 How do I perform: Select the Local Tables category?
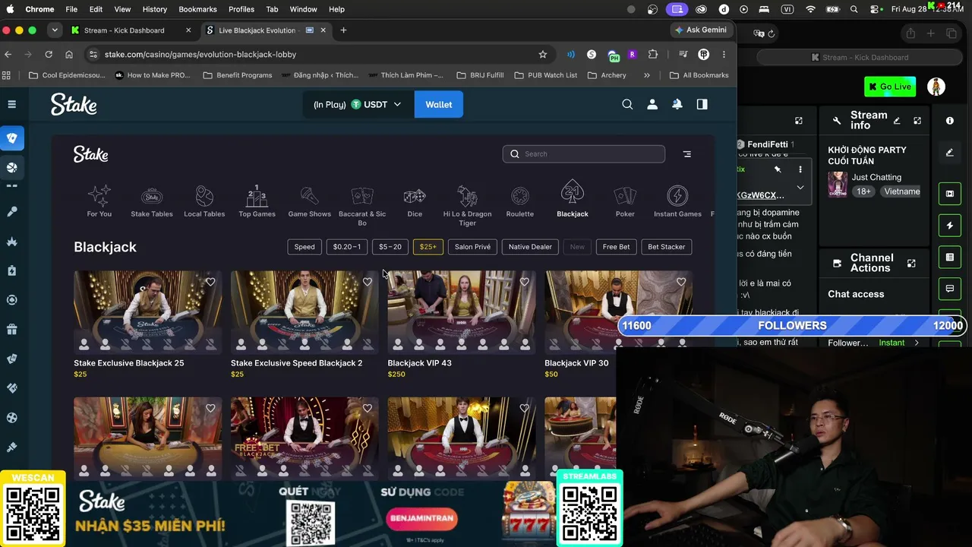[x=204, y=201]
